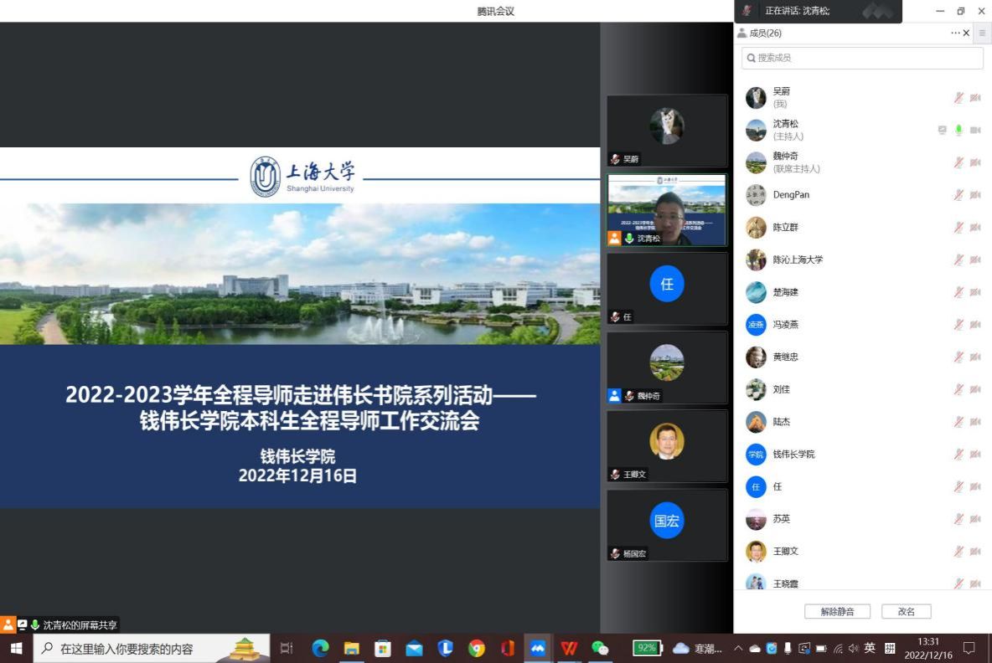
Task: Close the members panel with the X
Action: click(966, 33)
